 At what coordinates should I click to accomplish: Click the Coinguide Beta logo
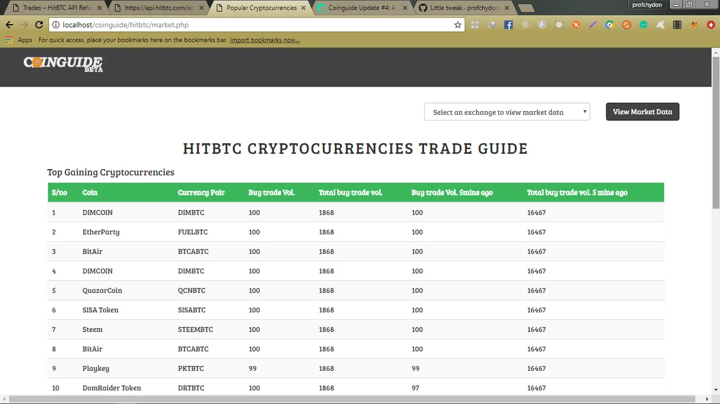coord(63,64)
